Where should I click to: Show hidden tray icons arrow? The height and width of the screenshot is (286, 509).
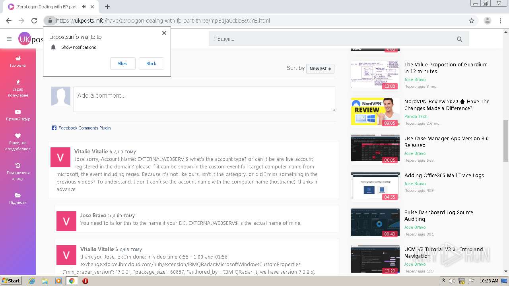tap(444, 280)
